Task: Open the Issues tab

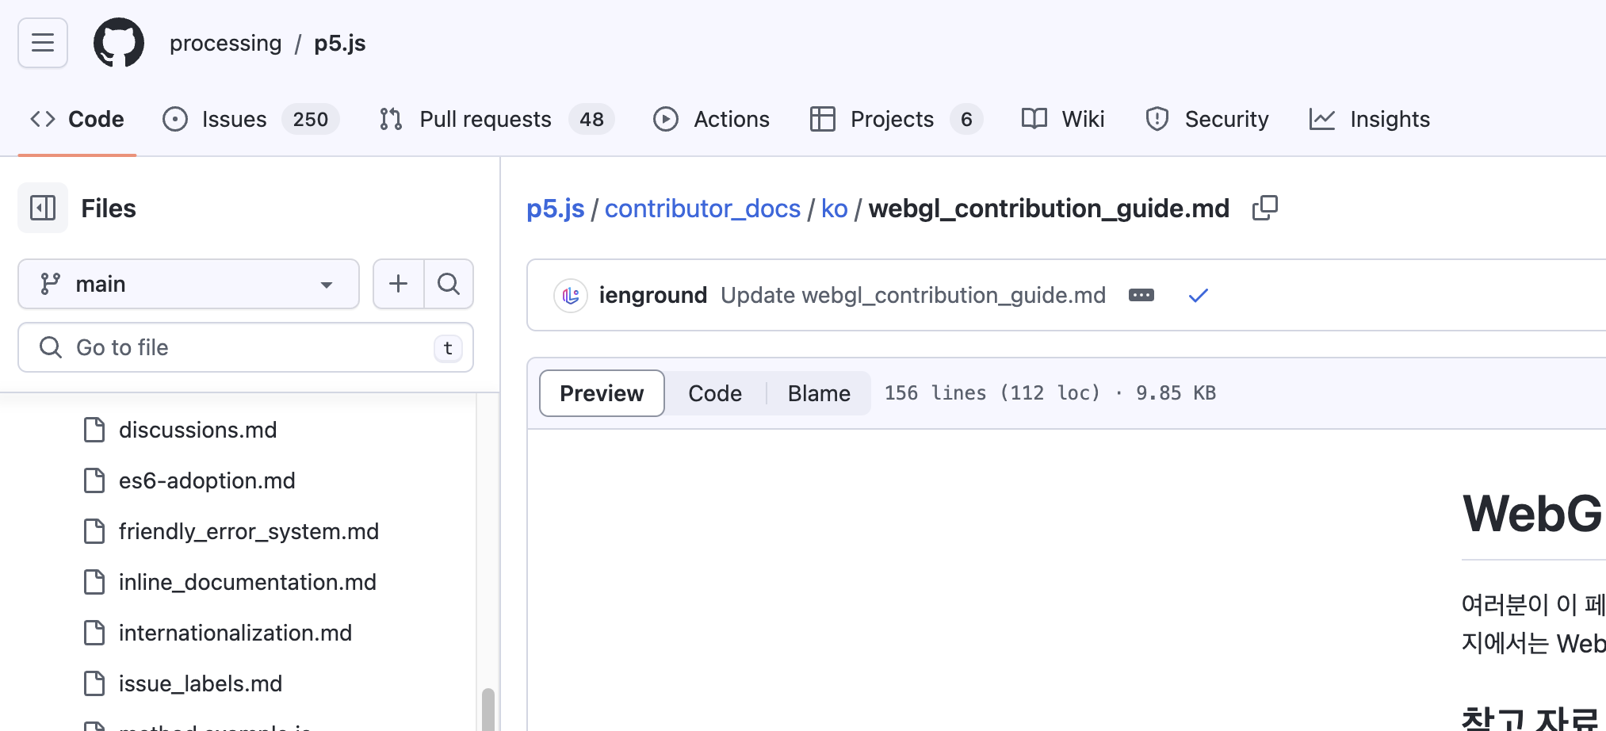Action: [250, 119]
